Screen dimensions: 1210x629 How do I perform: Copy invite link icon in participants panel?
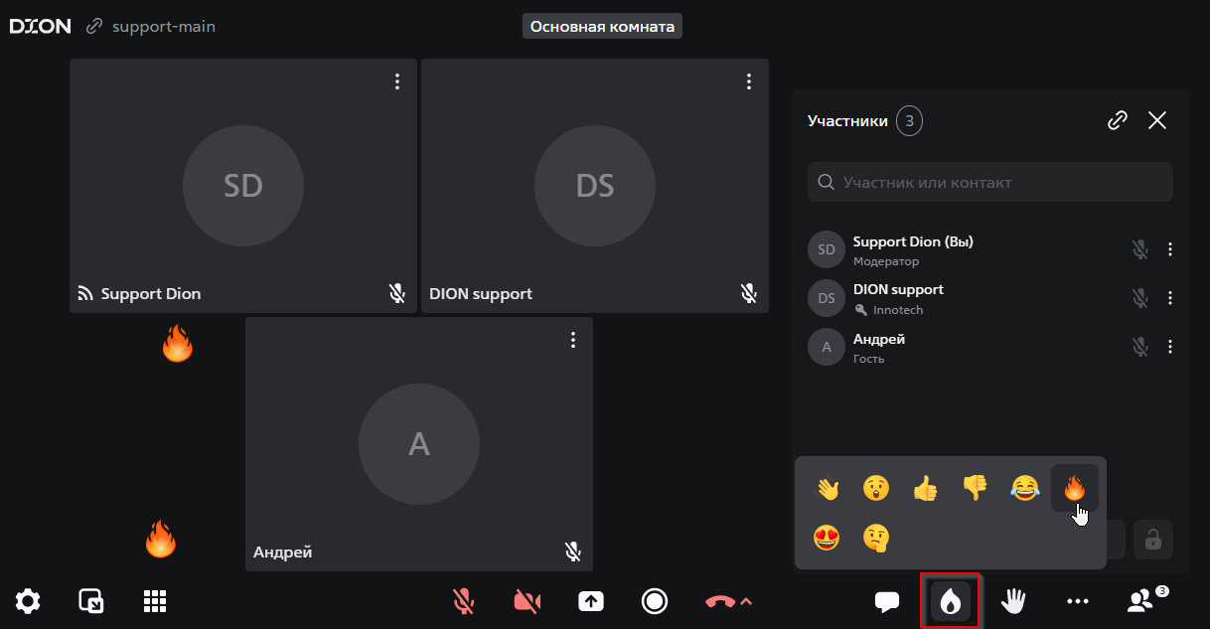(x=1118, y=120)
